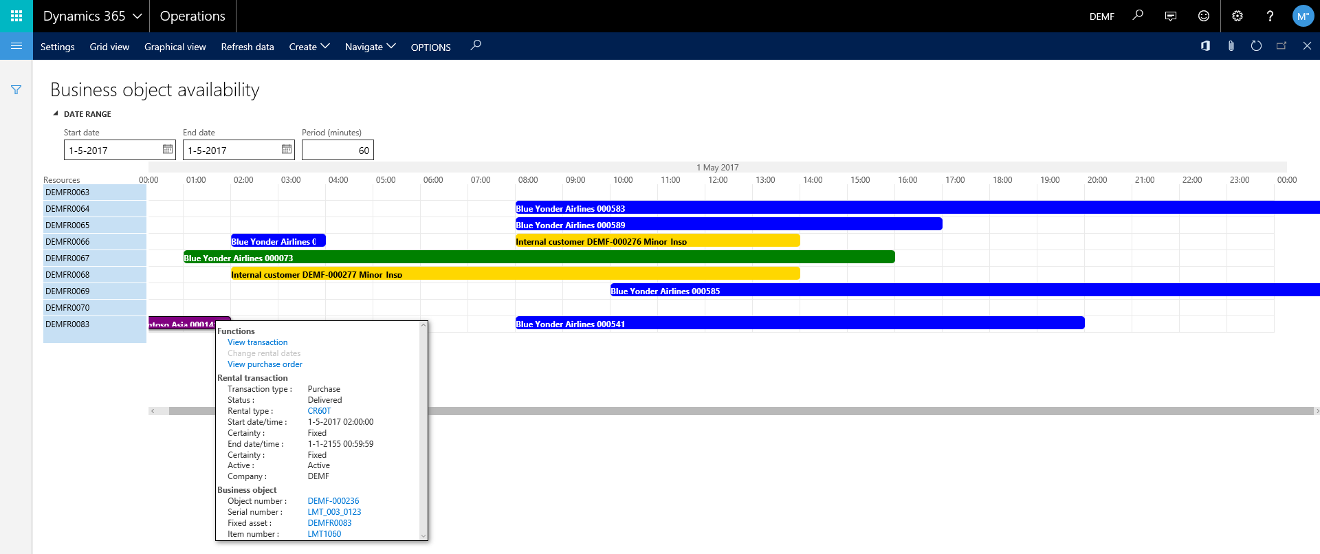Open rental type CR60T link

click(319, 411)
